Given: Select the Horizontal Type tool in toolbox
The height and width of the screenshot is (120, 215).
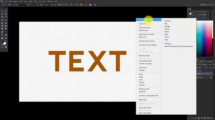Looking at the screenshot, I should [6, 32].
